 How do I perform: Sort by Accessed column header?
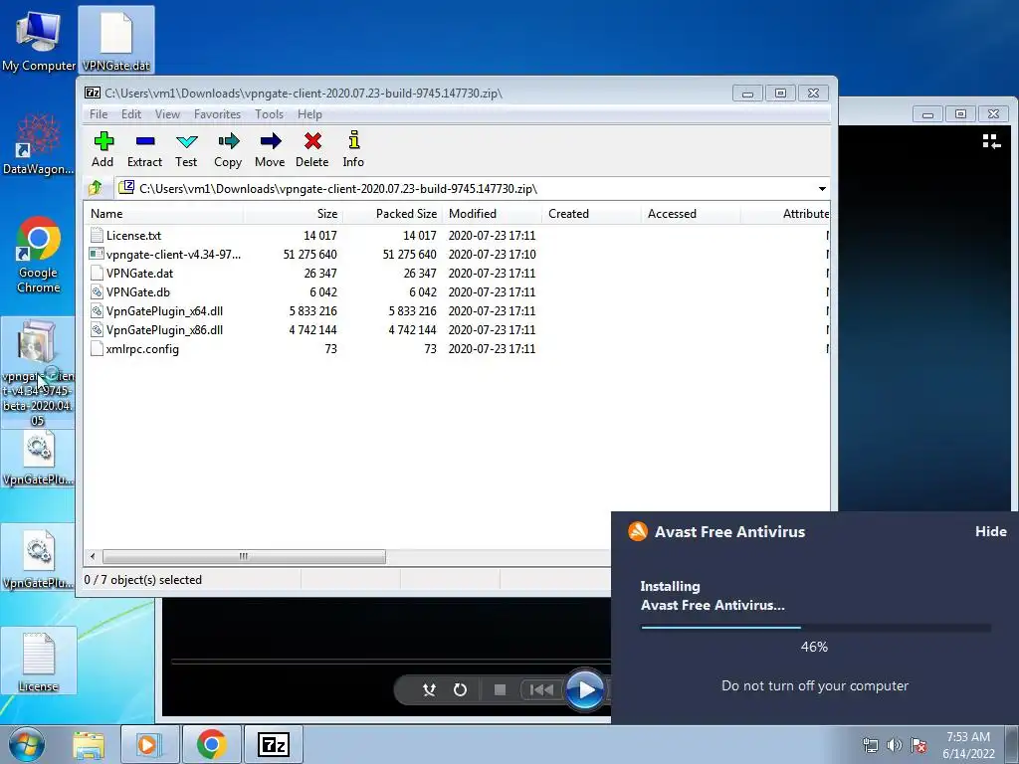coord(691,214)
